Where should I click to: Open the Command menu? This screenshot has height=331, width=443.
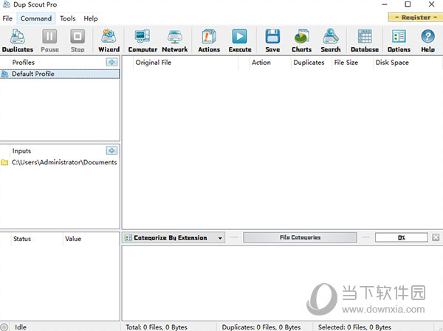click(36, 18)
